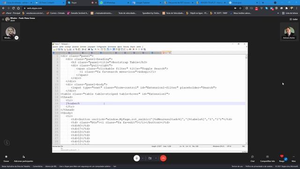The image size is (300, 169).
Task: Open the Chrome three-dot menu
Action: [x=297, y=8]
